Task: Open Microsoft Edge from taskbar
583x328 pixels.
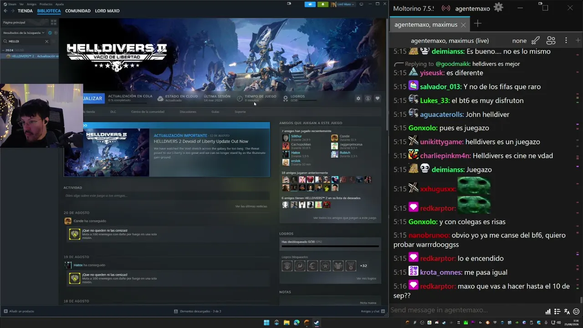Action: pos(297,323)
